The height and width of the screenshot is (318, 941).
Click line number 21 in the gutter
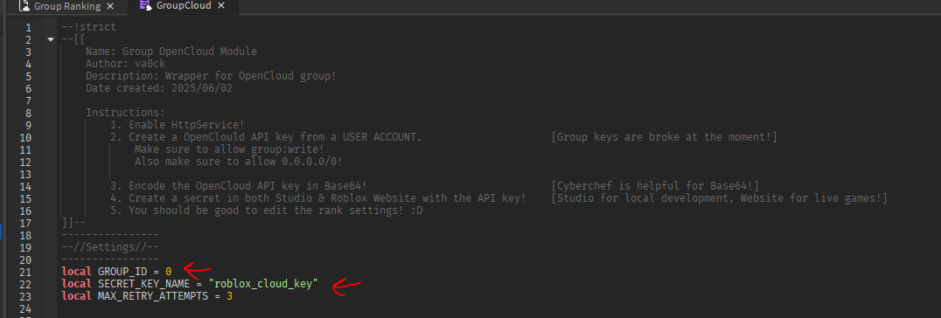coord(25,272)
